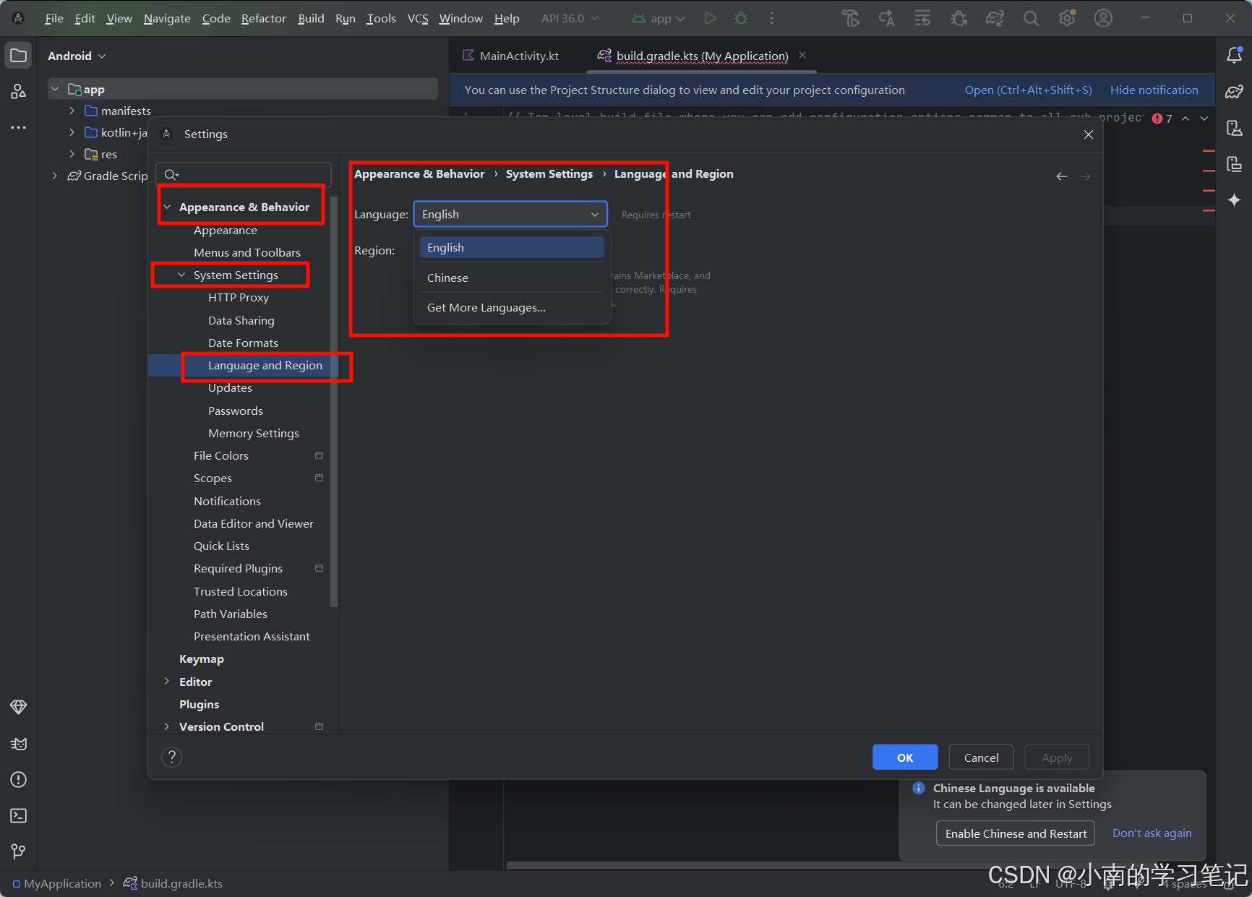Open the Project tool window folder icon
Viewport: 1252px width, 897px height.
pyautogui.click(x=19, y=56)
